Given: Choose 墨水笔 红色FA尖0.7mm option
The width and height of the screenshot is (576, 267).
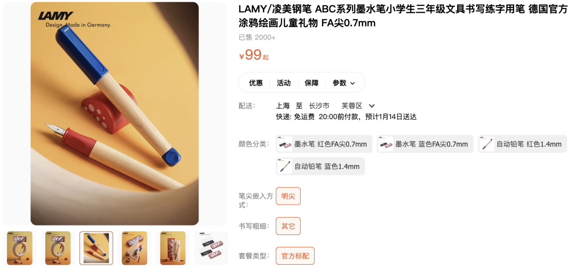Looking at the screenshot, I should click(x=324, y=144).
